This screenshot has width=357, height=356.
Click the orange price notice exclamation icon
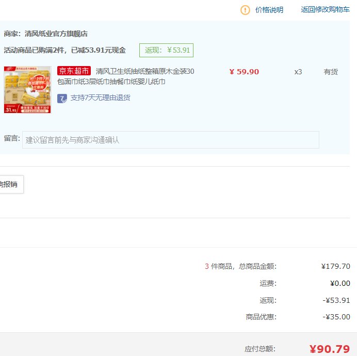(x=245, y=10)
